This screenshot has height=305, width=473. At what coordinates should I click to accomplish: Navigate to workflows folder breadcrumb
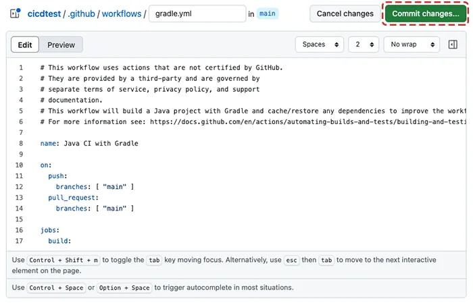click(122, 14)
